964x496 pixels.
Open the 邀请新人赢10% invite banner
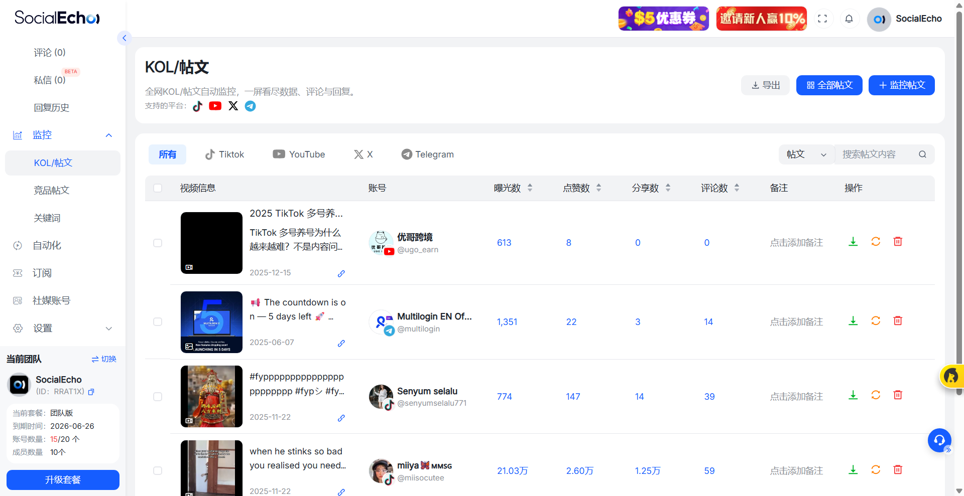pyautogui.click(x=762, y=19)
